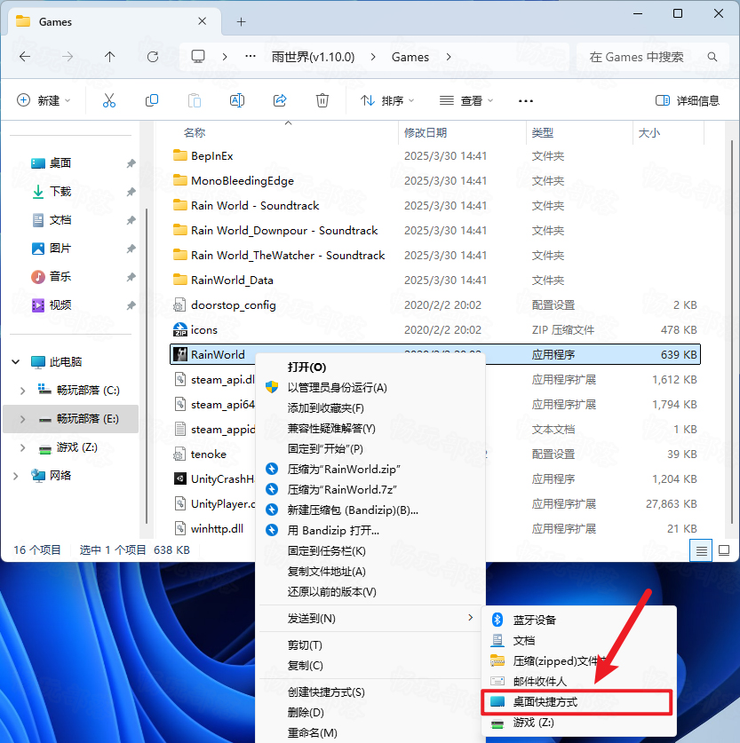
Task: Select the icons ZIP file
Action: coord(203,330)
